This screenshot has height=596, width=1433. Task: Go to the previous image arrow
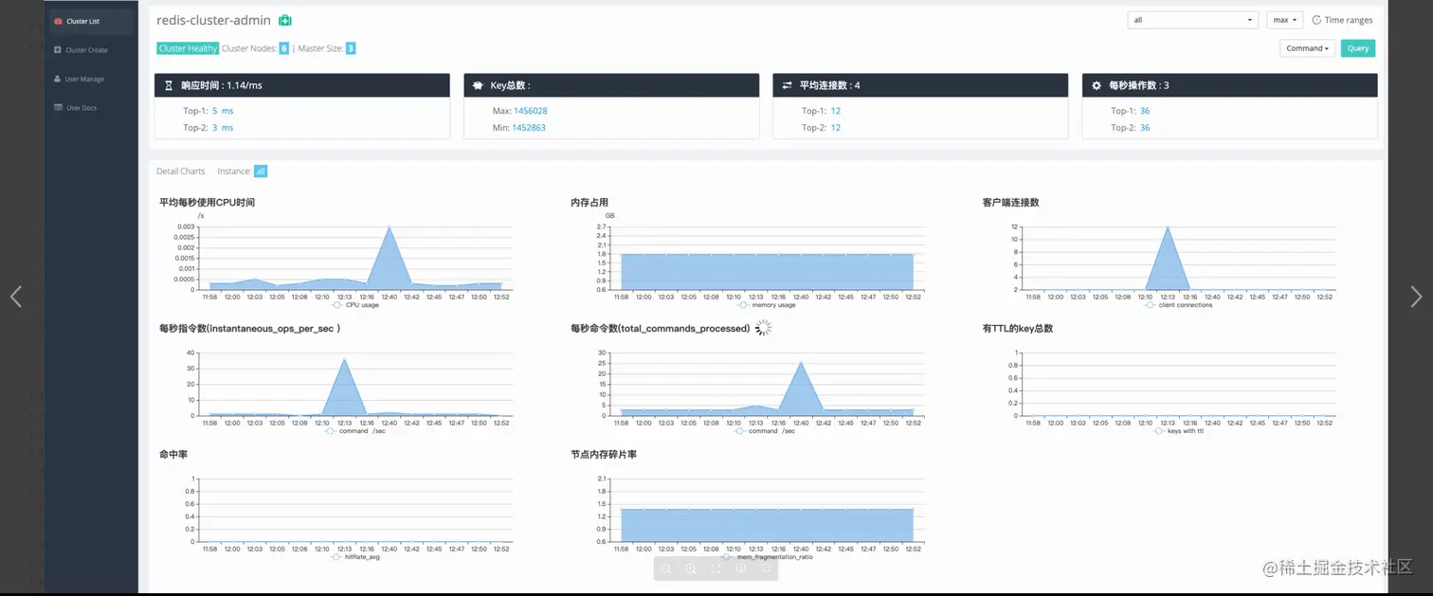[x=16, y=297]
